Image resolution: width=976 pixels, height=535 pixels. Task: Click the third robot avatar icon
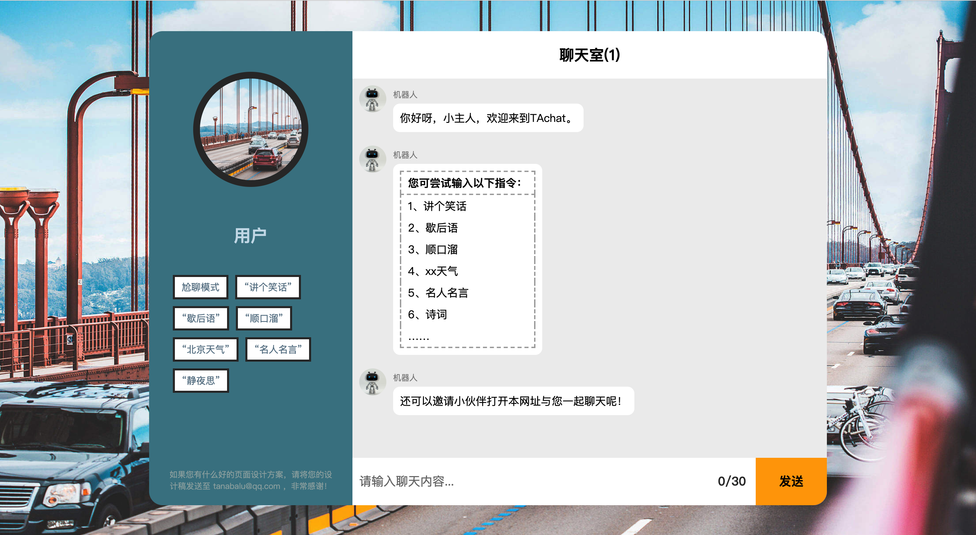tap(372, 382)
